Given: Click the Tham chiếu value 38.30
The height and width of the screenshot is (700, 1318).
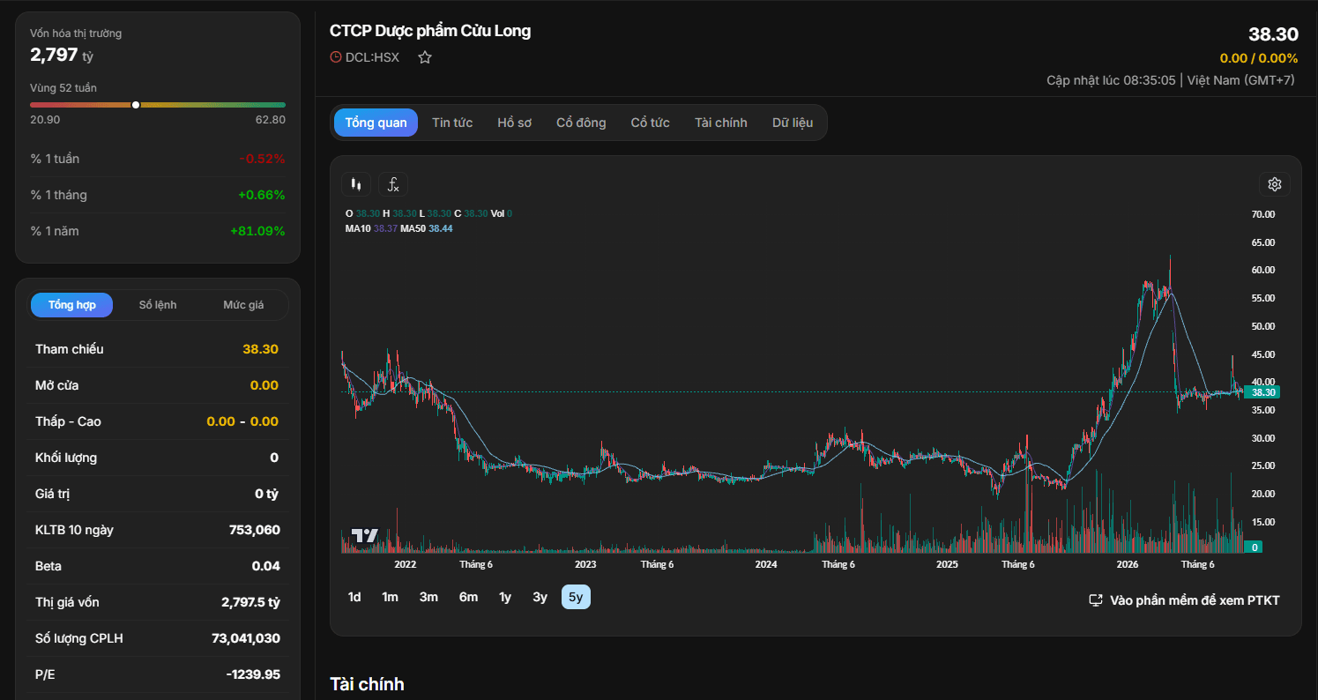Looking at the screenshot, I should point(260,349).
